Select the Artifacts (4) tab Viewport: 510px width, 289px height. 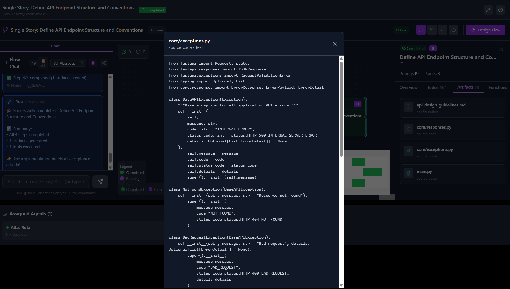468,87
